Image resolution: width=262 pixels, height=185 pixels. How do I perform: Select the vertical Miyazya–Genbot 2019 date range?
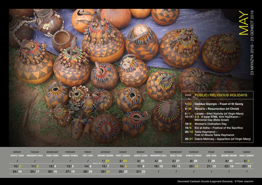pos(252,43)
